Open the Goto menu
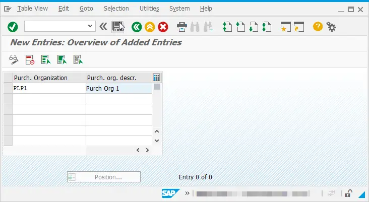Viewport: 369px width, 202px height. coord(86,9)
